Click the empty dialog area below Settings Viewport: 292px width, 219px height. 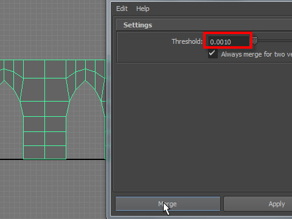(203, 127)
